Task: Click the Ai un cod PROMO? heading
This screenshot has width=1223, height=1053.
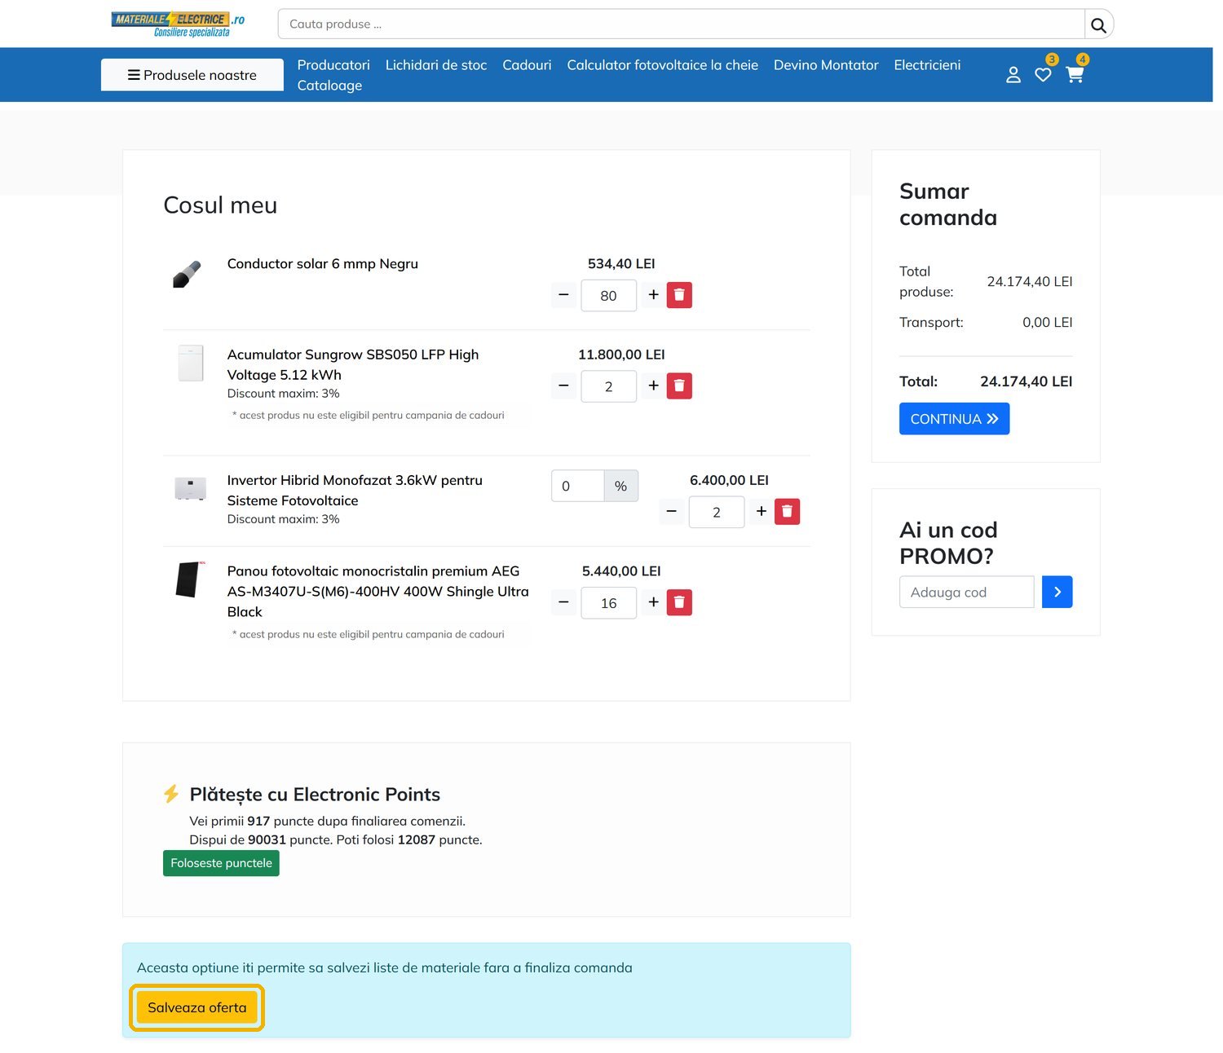Action: click(x=948, y=543)
